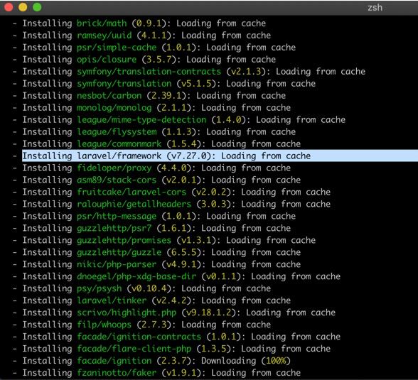Click the league/flysystem package name

pyautogui.click(x=117, y=132)
